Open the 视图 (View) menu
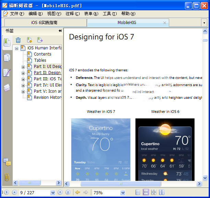210x198 pixels. click(x=54, y=14)
